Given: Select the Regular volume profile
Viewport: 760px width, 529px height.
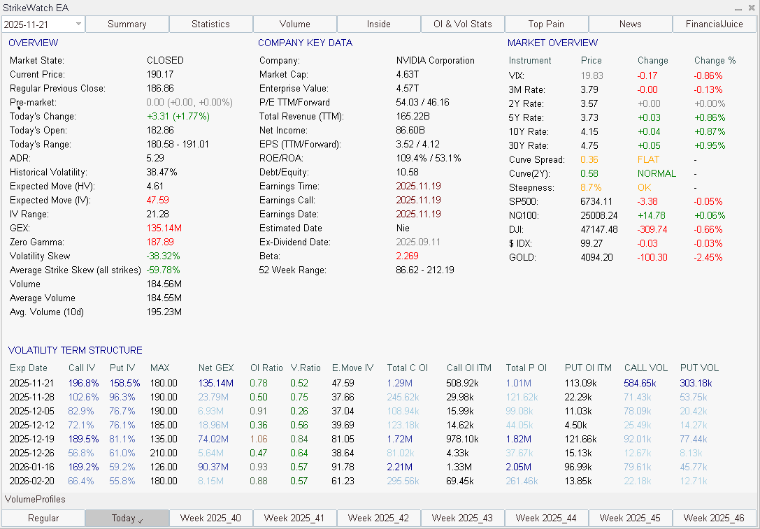Looking at the screenshot, I should (43, 519).
